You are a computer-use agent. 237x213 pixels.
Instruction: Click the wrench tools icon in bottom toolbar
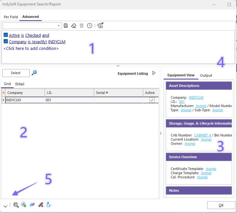41,205
